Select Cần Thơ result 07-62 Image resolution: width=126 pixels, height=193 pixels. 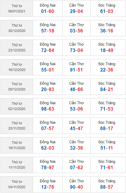point(76,168)
